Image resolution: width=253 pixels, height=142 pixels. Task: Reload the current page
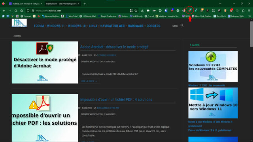[16, 11]
